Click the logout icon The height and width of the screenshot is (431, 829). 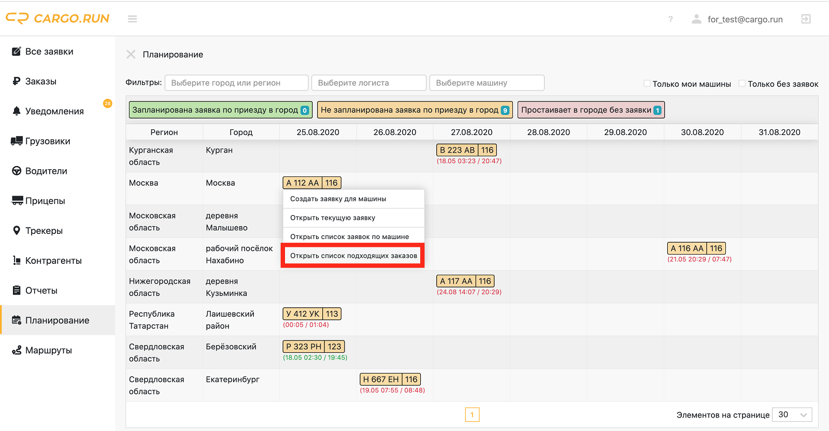point(806,19)
